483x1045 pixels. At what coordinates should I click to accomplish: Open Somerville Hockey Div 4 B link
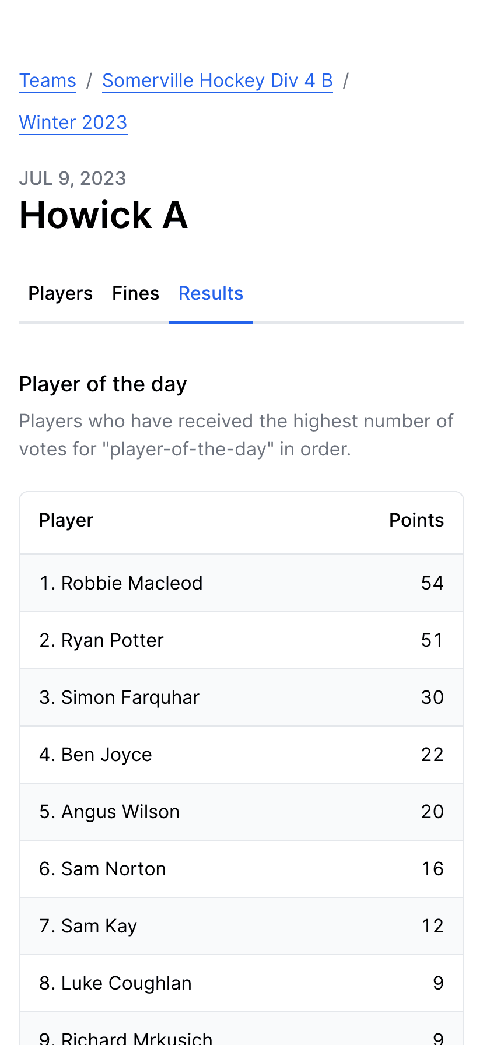point(217,80)
